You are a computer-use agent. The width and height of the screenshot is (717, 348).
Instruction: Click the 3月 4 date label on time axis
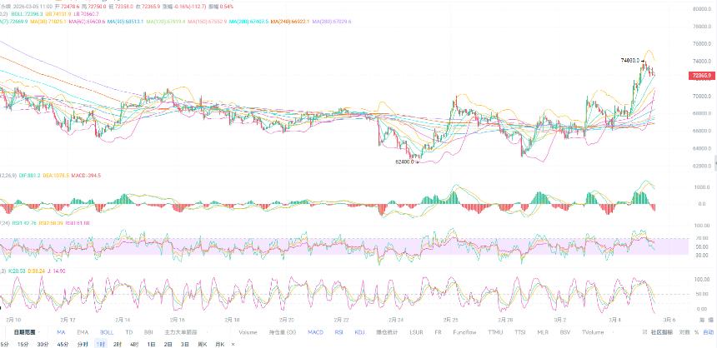coord(616,320)
